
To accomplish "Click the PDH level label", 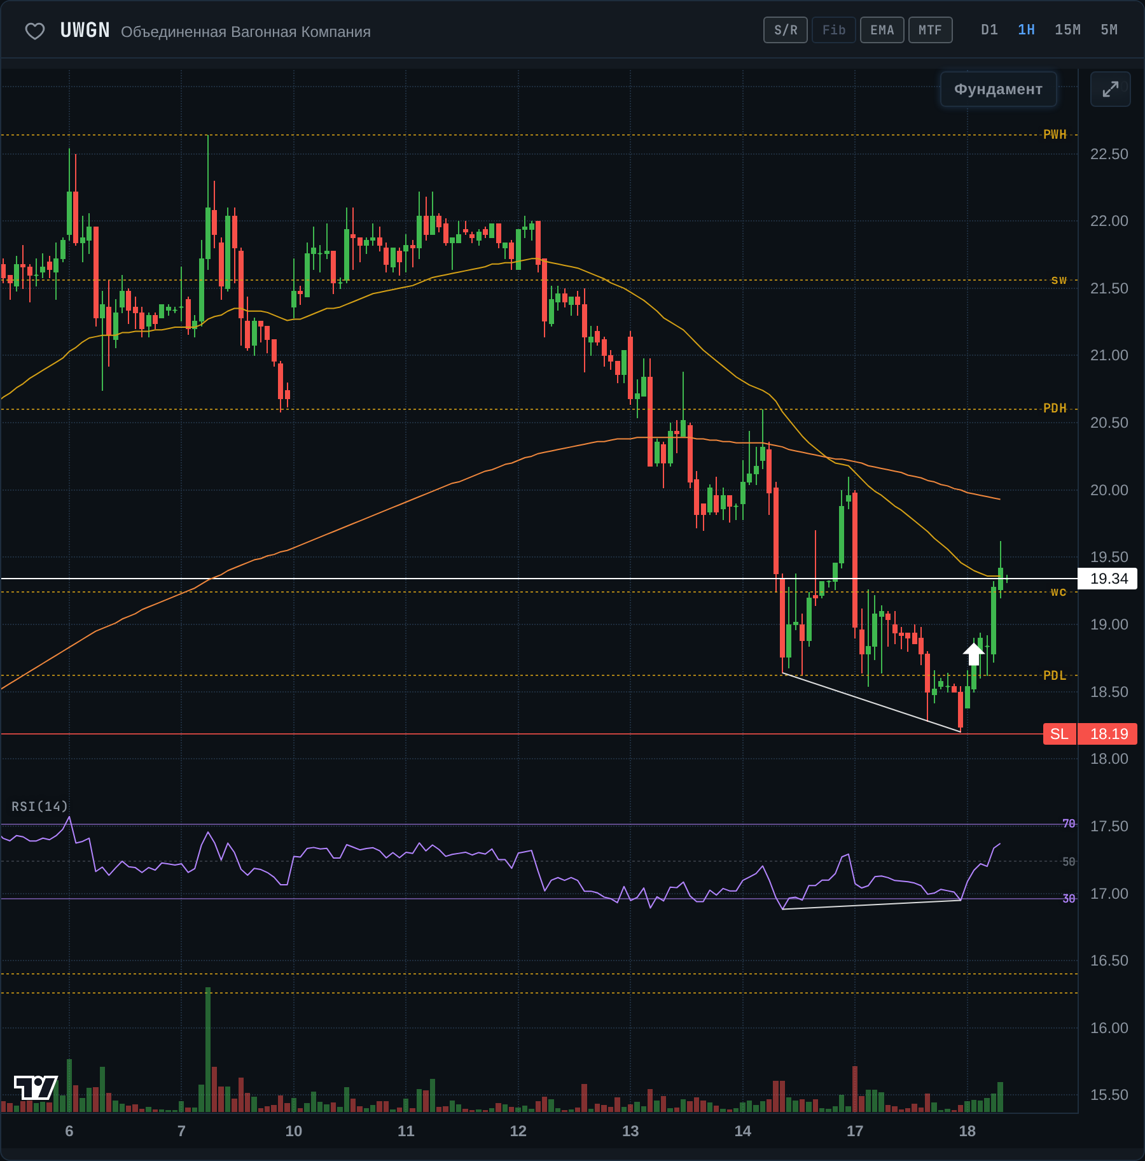I will 1055,408.
